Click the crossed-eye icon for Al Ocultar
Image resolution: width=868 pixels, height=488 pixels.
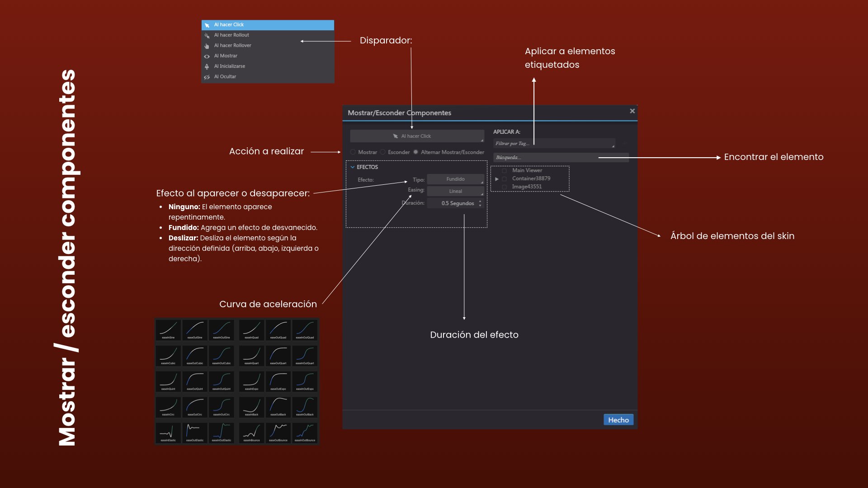coord(207,77)
